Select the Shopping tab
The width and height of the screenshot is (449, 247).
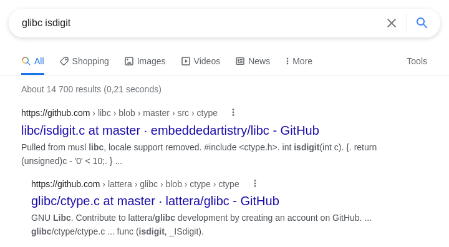coord(84,61)
